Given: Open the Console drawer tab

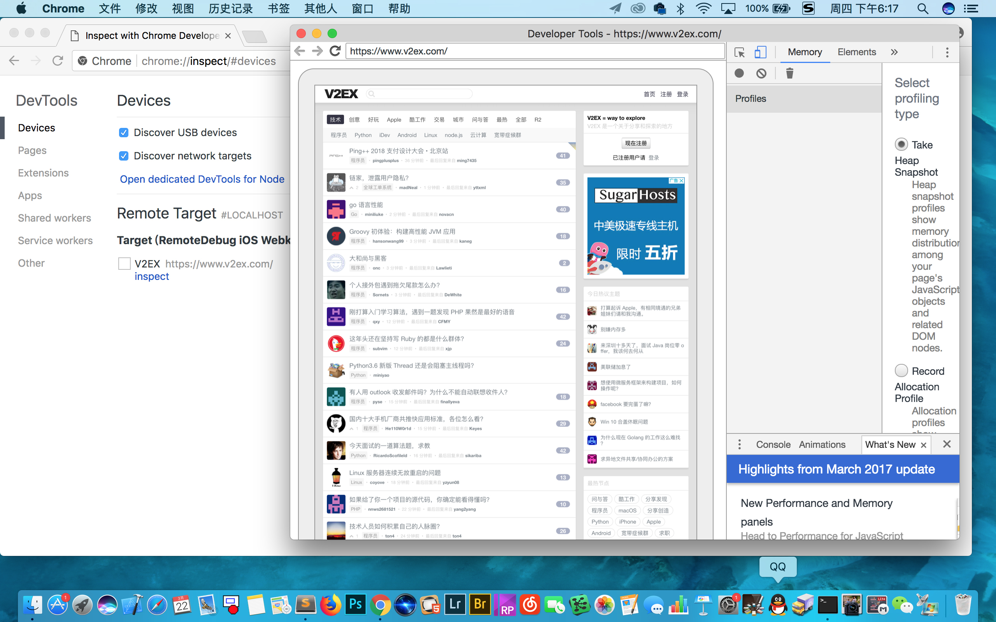Looking at the screenshot, I should click(773, 445).
